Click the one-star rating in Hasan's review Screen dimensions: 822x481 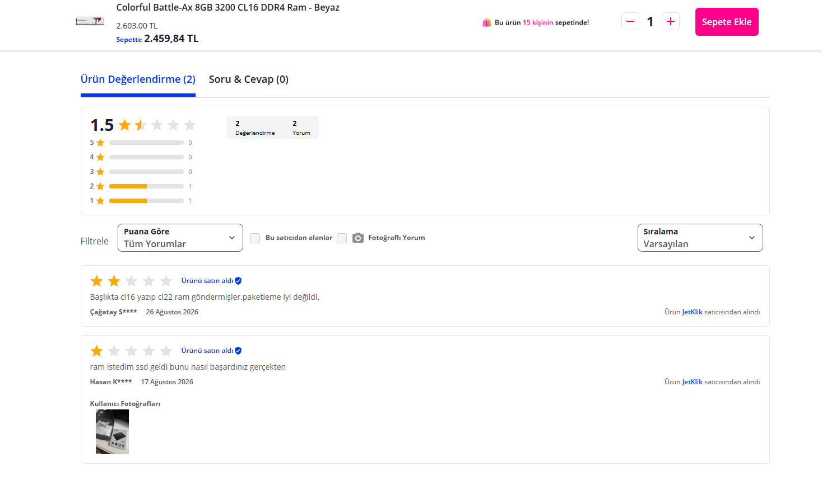[131, 351]
